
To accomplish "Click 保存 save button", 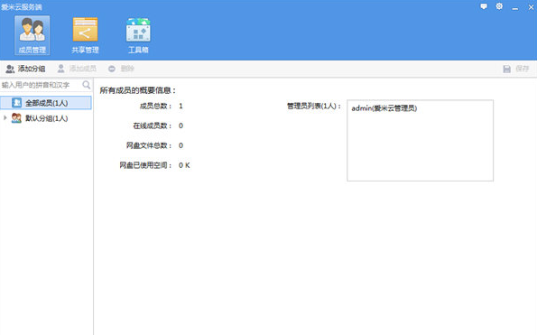I will click(516, 69).
